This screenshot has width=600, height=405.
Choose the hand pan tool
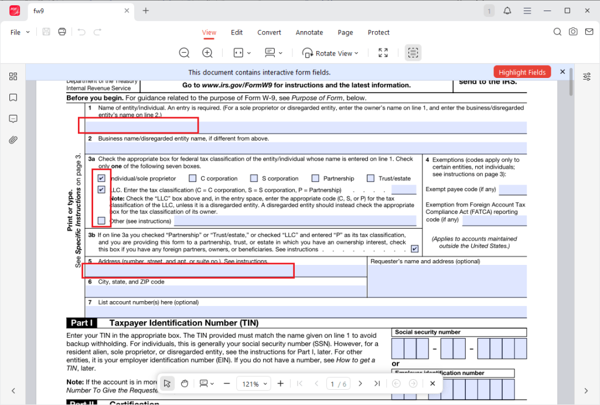pyautogui.click(x=185, y=383)
